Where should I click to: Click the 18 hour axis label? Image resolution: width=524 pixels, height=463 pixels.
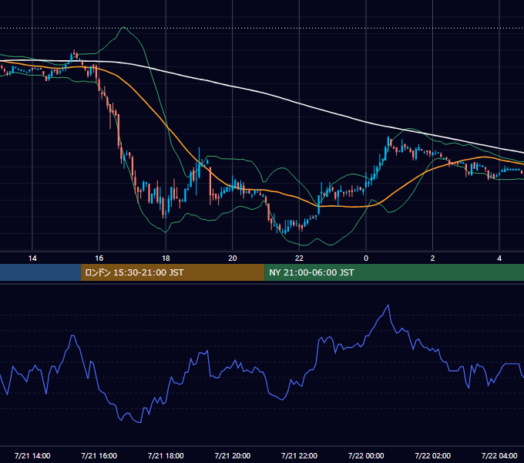point(166,259)
